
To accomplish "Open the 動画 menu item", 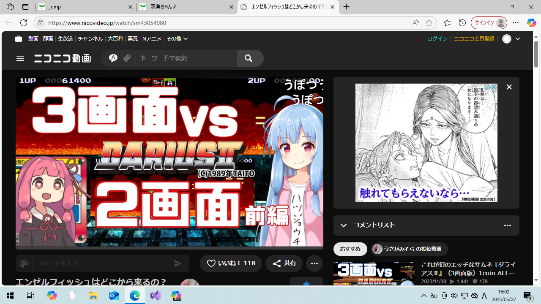I will [33, 38].
